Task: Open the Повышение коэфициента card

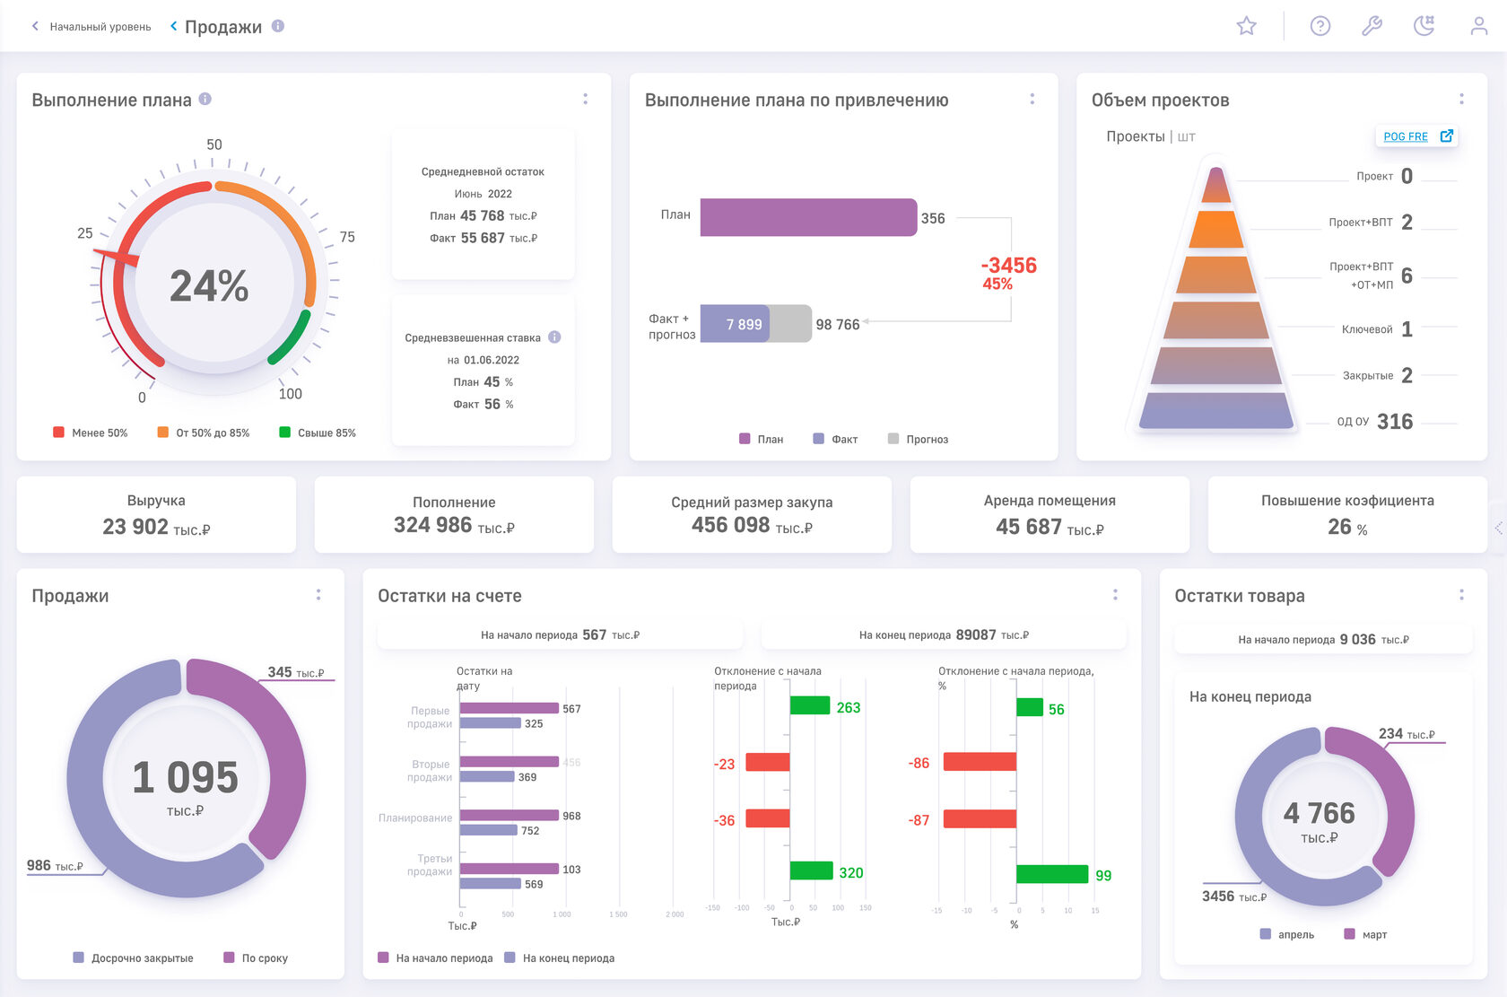Action: [1347, 514]
